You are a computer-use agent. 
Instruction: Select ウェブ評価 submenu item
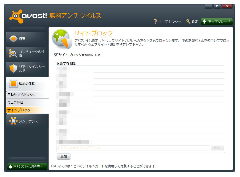(27, 103)
